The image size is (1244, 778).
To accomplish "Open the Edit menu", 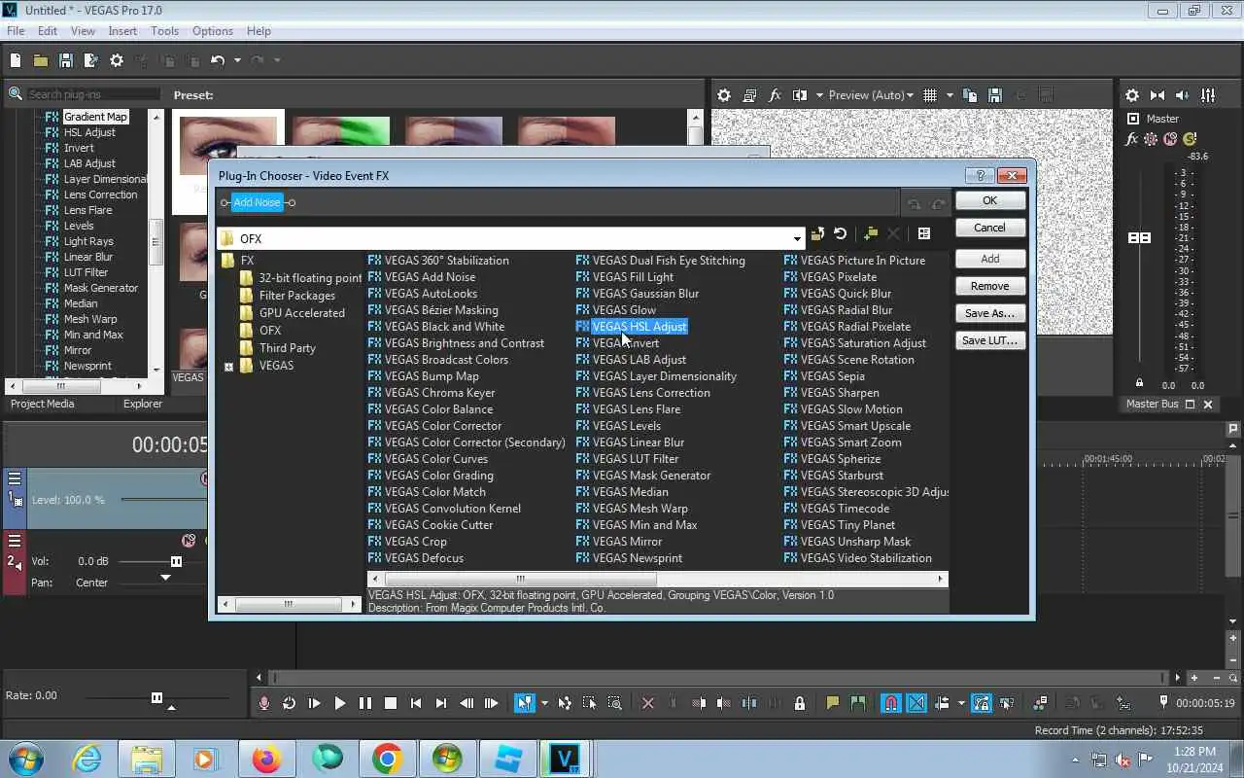I will pyautogui.click(x=48, y=31).
